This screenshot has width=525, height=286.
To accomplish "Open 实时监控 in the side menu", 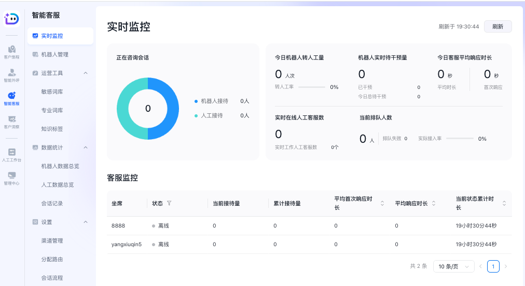I will (x=60, y=36).
